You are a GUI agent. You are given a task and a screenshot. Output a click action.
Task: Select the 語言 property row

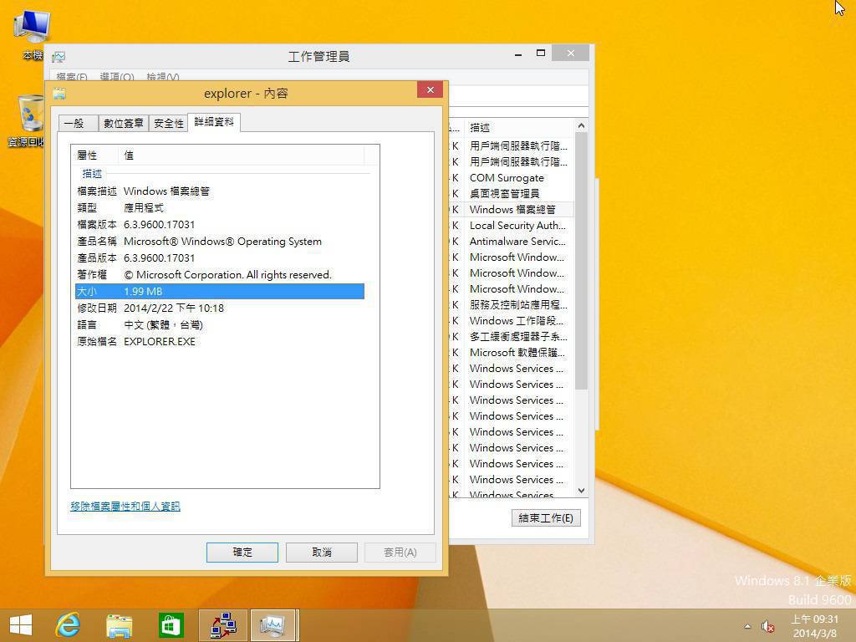[220, 325]
